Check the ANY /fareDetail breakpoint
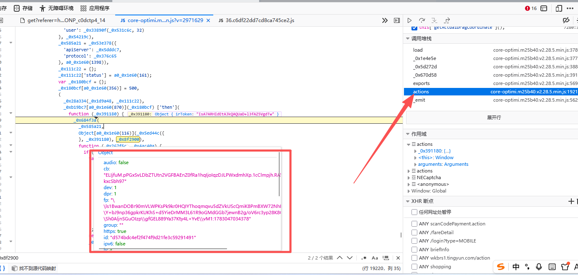Screen dimensions: 578x275 414,232
